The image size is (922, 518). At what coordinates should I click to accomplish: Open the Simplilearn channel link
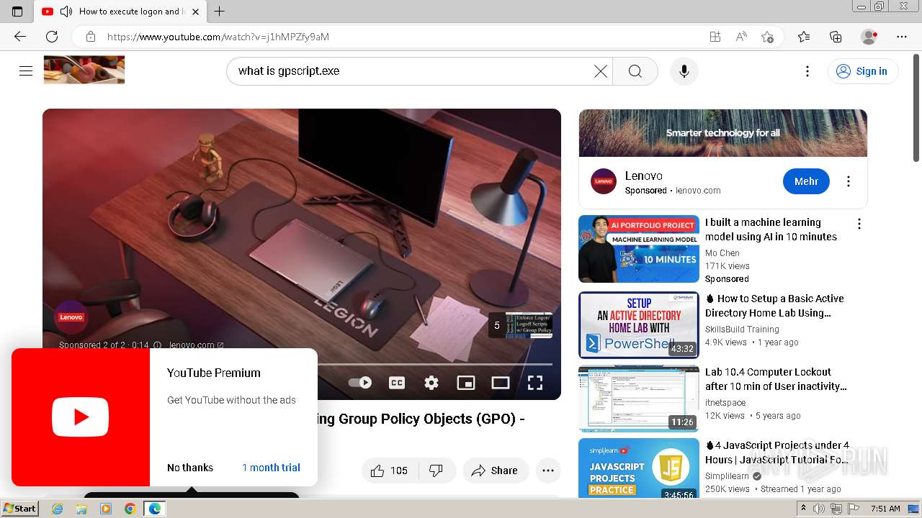(x=727, y=476)
